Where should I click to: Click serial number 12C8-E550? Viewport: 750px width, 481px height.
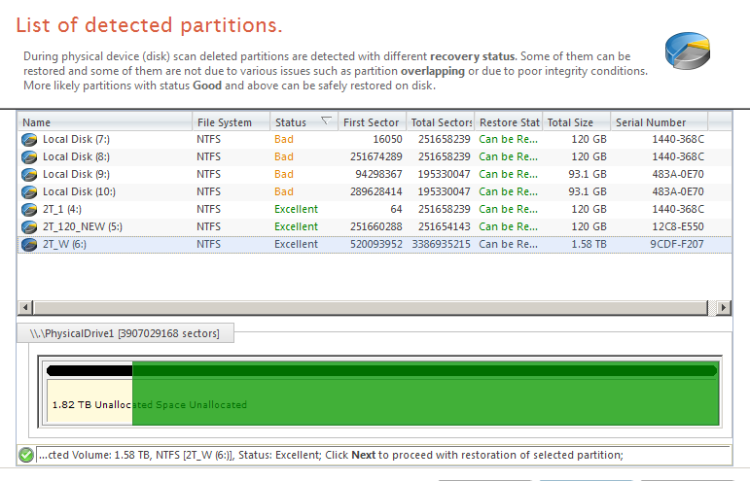pos(678,226)
